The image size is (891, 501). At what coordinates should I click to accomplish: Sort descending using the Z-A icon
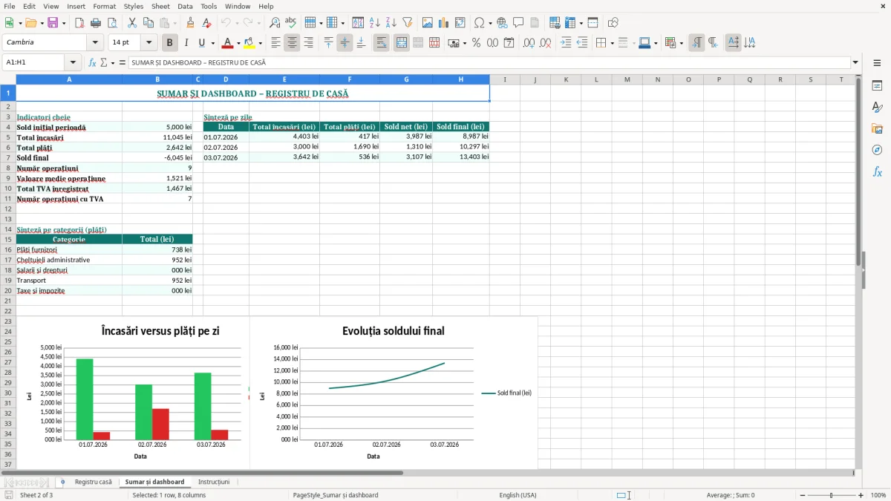(x=391, y=23)
